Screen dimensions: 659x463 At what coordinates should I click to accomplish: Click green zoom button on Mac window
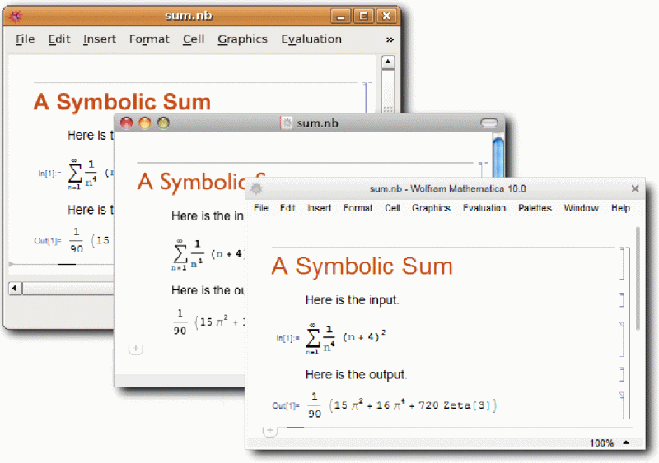coord(163,123)
